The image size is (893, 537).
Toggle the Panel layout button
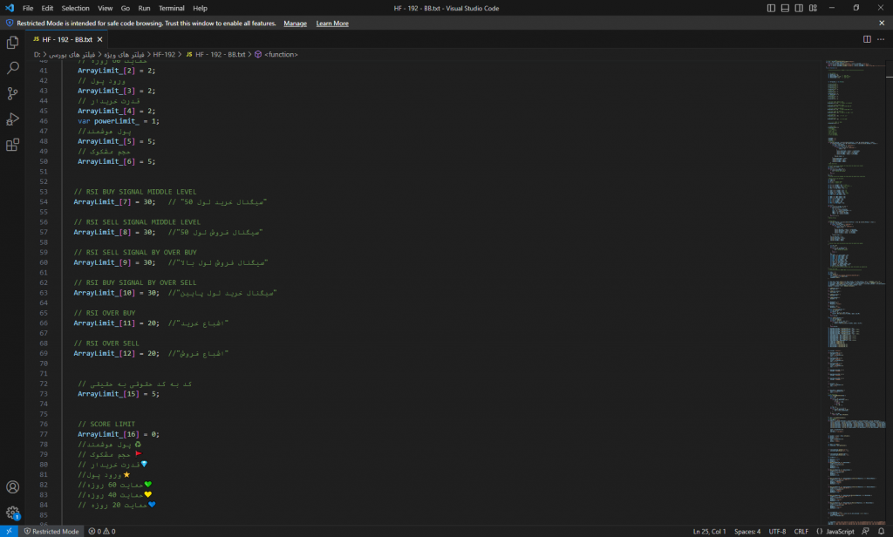click(x=786, y=8)
